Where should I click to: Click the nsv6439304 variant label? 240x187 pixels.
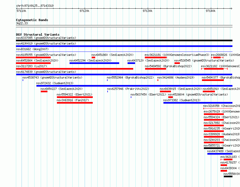[x=230, y=168]
